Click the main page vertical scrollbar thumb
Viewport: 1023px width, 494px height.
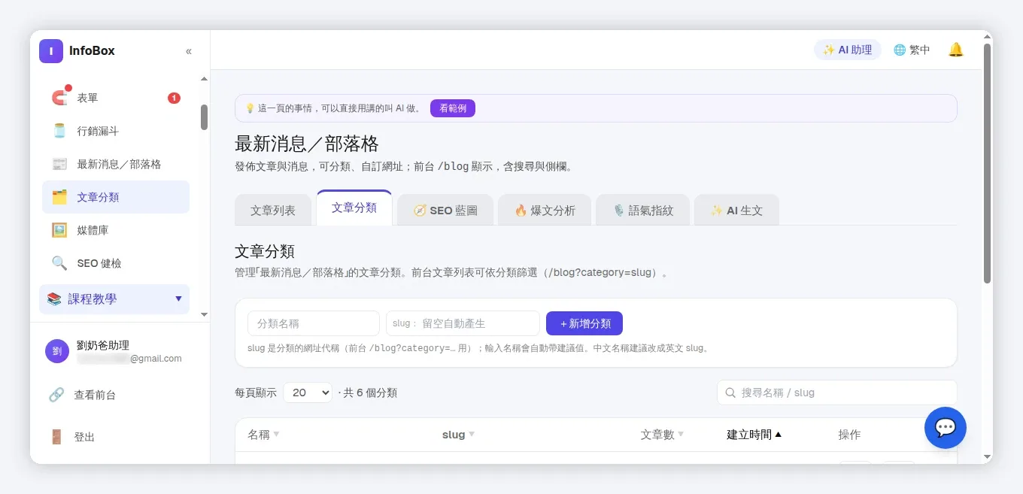tap(987, 163)
